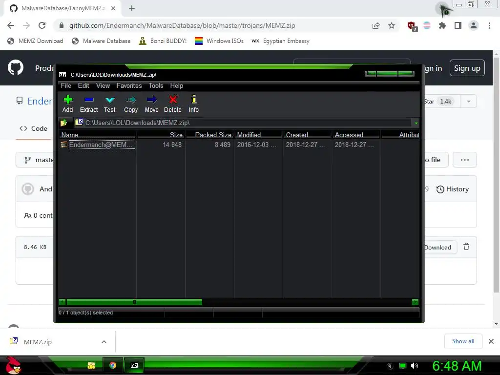Image resolution: width=500 pixels, height=375 pixels.
Task: Sort by the Size column
Action: (161, 135)
